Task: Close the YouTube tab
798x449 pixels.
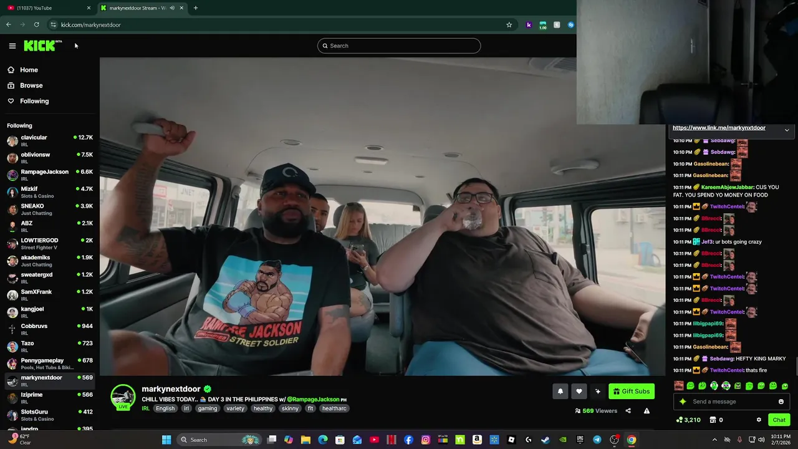Action: 89,8
